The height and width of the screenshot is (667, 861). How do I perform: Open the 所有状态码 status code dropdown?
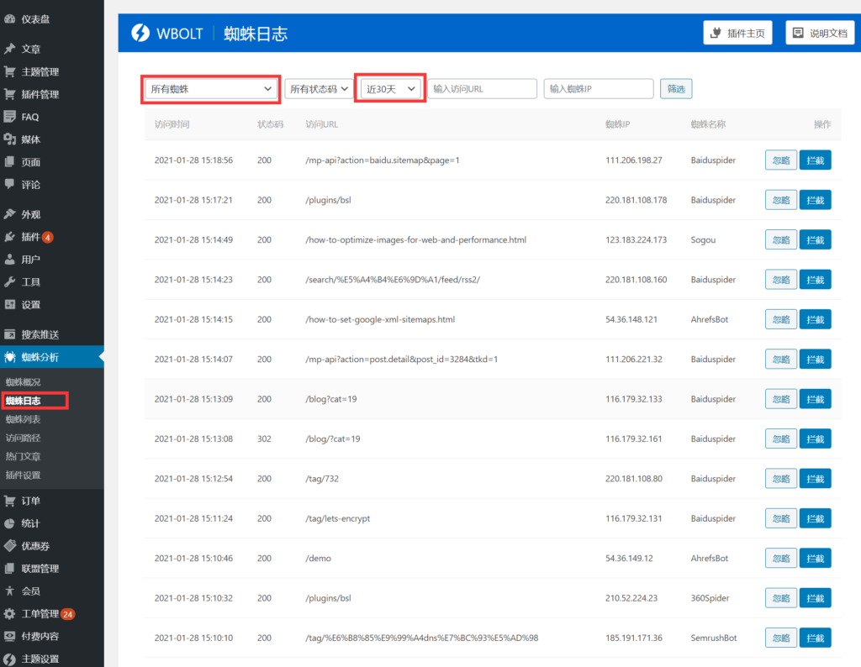[x=319, y=88]
